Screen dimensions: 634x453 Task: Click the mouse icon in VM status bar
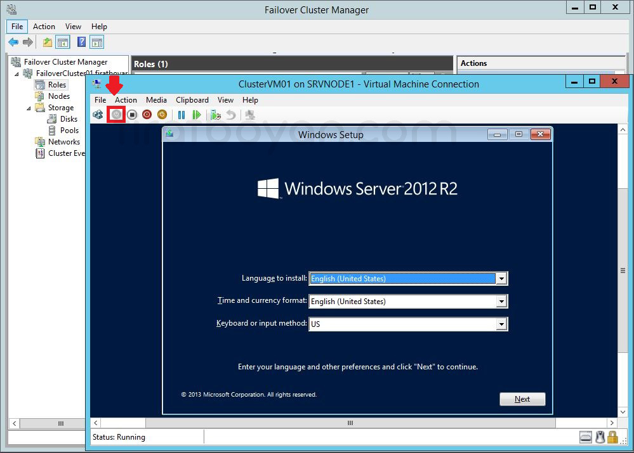pos(600,437)
